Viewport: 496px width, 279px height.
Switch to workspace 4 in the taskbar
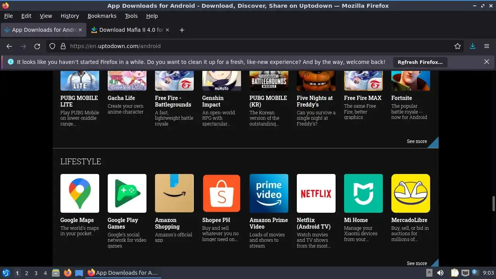45,273
